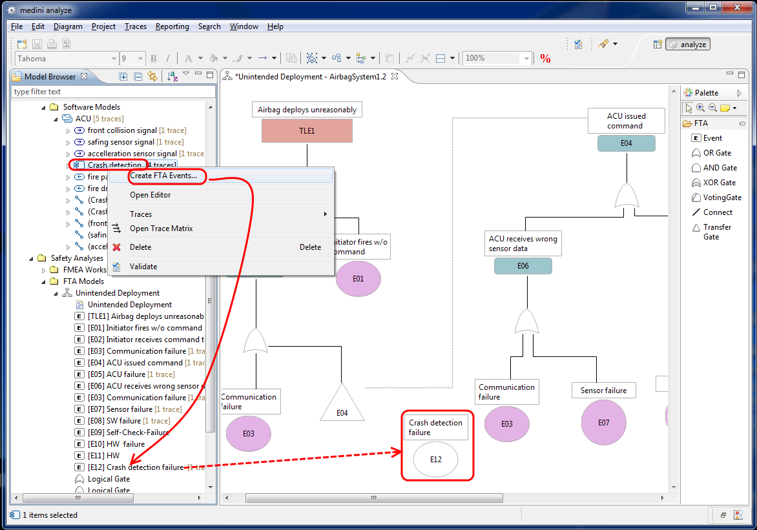Activate the analyze perspective button
The image size is (757, 530).
688,45
